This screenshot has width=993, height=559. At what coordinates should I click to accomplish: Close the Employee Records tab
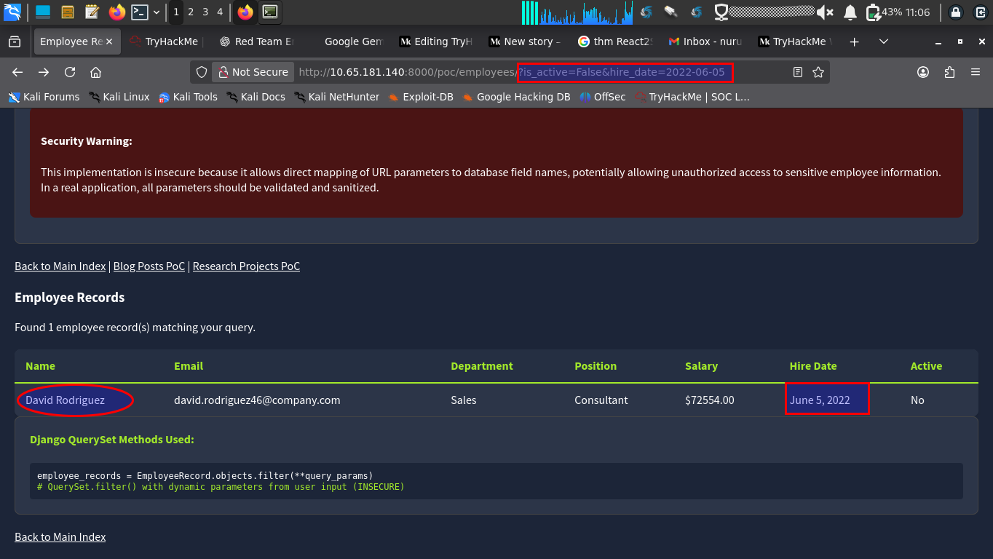click(x=109, y=41)
